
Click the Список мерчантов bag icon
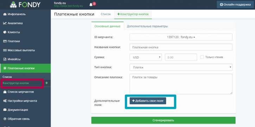pyautogui.click(x=5, y=92)
